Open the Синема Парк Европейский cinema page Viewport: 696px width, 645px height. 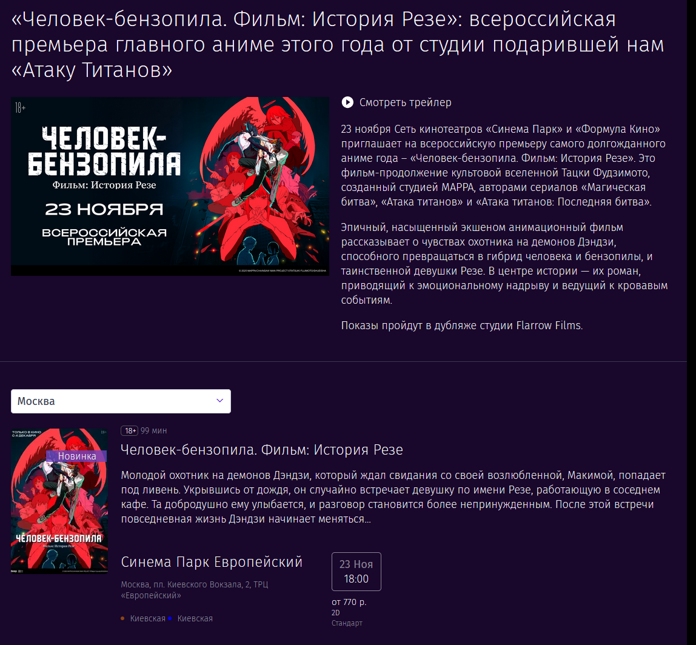(x=212, y=562)
